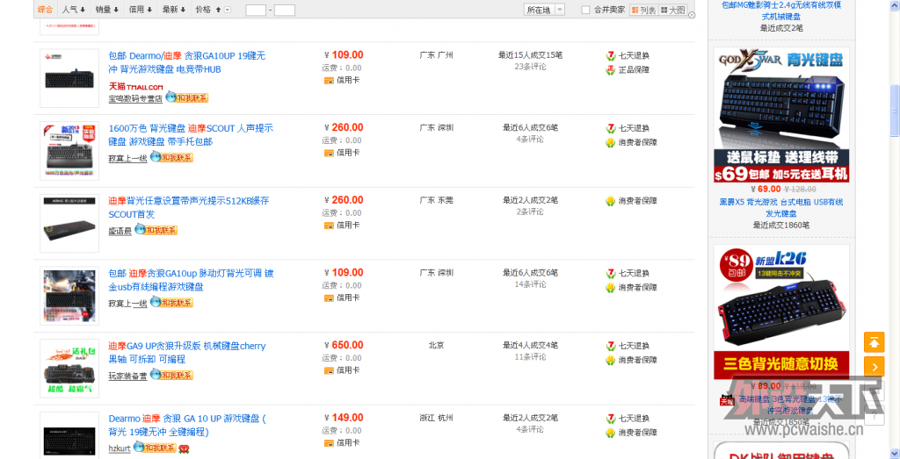Open listing Dearmo 迪摩 贪狼 GA 10 UP 游戏键盘
Image resolution: width=900 pixels, height=459 pixels.
pyautogui.click(x=187, y=425)
